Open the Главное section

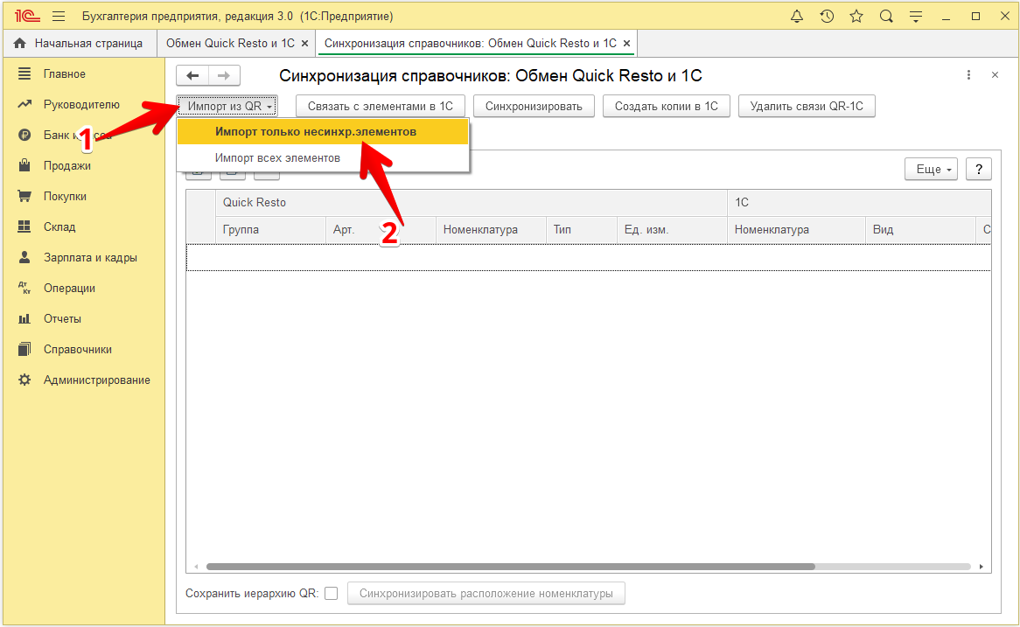pos(65,73)
